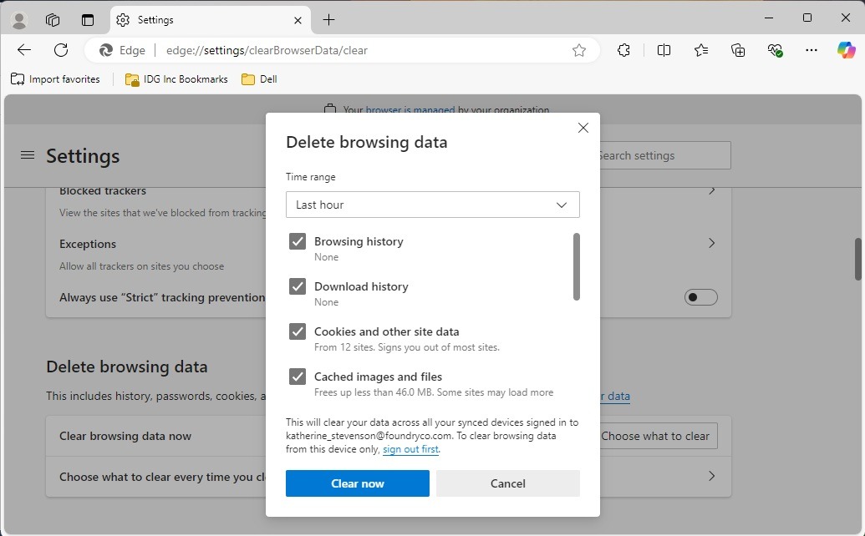Open a new tab with plus button

coord(328,20)
